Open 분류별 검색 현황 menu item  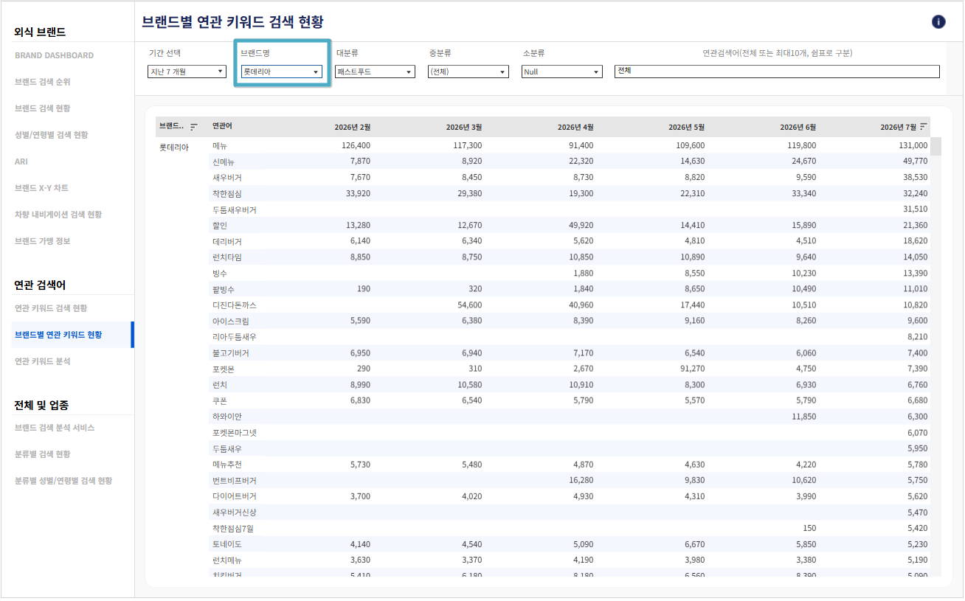coord(43,454)
